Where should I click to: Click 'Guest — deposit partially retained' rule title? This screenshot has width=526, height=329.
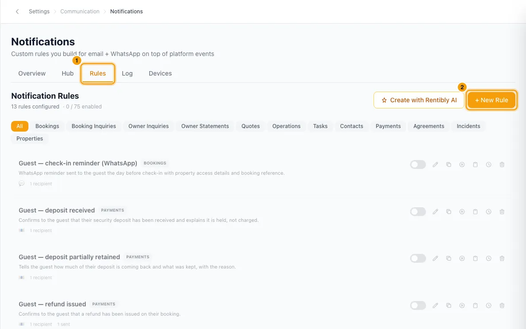click(69, 257)
